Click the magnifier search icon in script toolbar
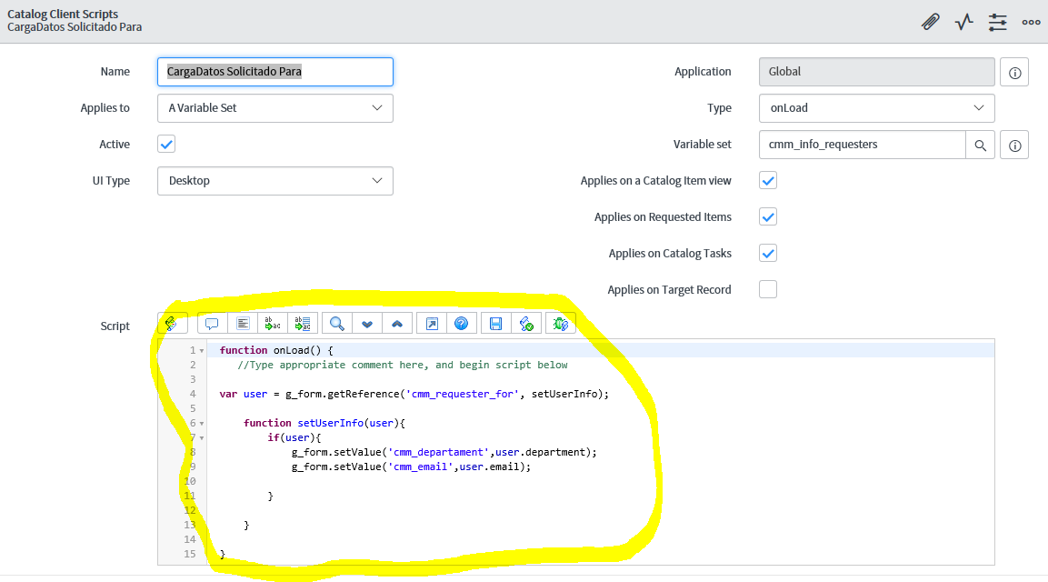The height and width of the screenshot is (582, 1048). point(337,324)
